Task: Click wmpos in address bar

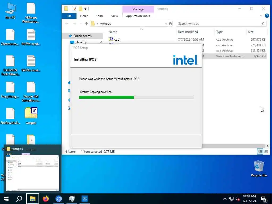Action: tap(105, 24)
